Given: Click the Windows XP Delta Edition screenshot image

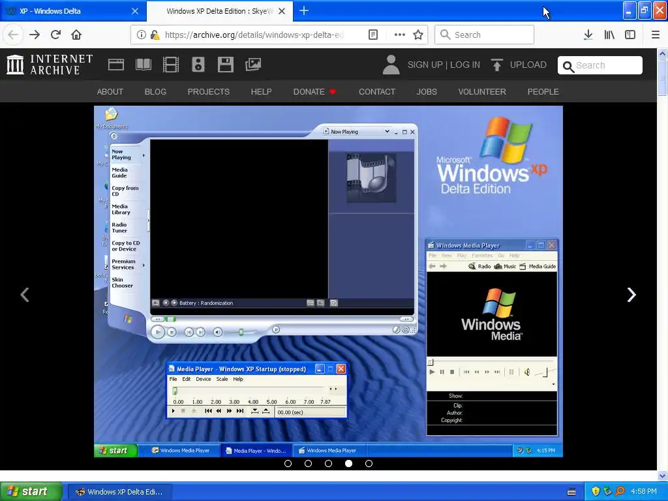Looking at the screenshot, I should (329, 282).
